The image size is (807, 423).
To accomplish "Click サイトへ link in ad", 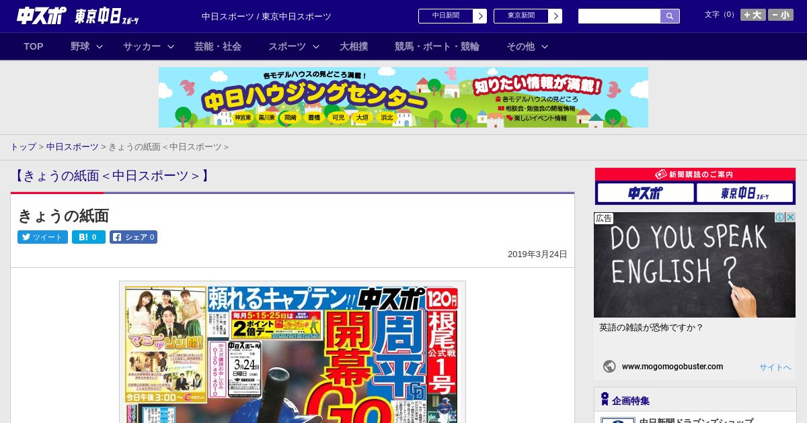I will point(775,367).
